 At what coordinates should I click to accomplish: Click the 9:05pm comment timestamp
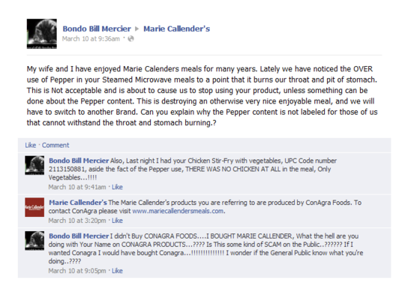point(77,271)
